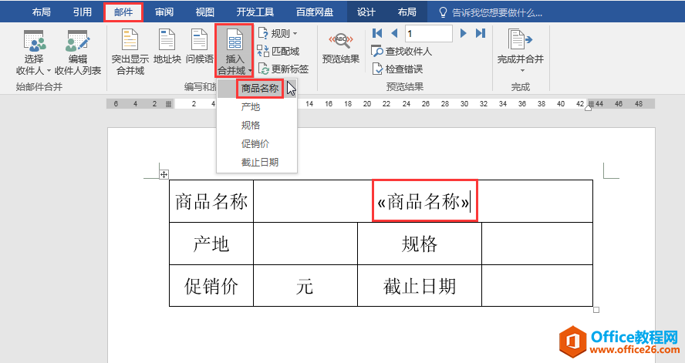This screenshot has height=363, width=685.
Task: Choose 截止日期 in the merge field menu
Action: [259, 162]
